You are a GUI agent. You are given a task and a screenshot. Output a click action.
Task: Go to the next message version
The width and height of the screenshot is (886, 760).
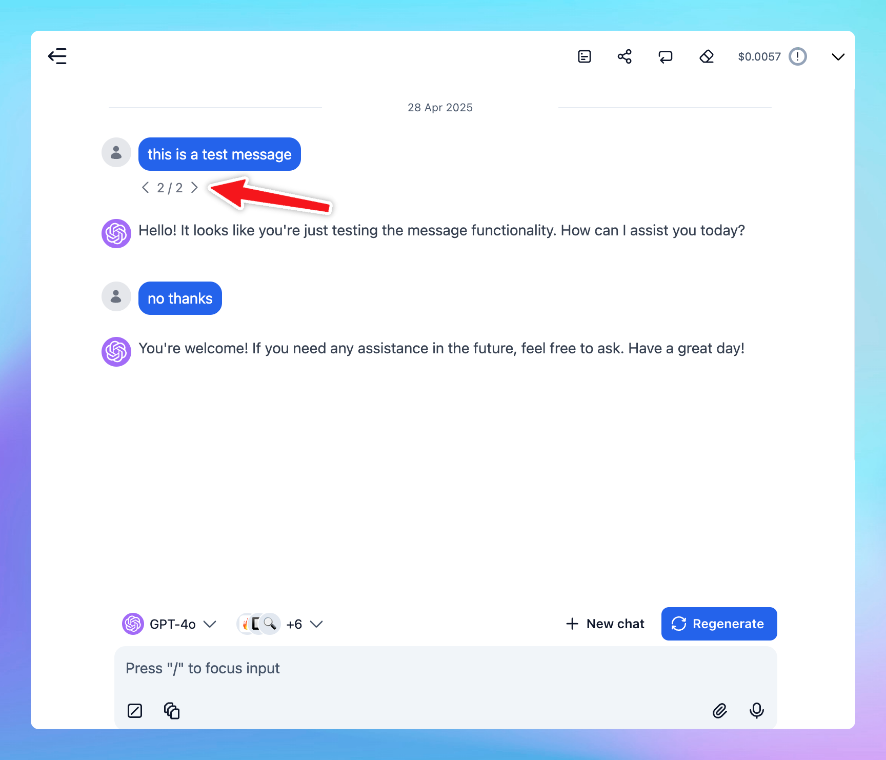click(x=194, y=188)
